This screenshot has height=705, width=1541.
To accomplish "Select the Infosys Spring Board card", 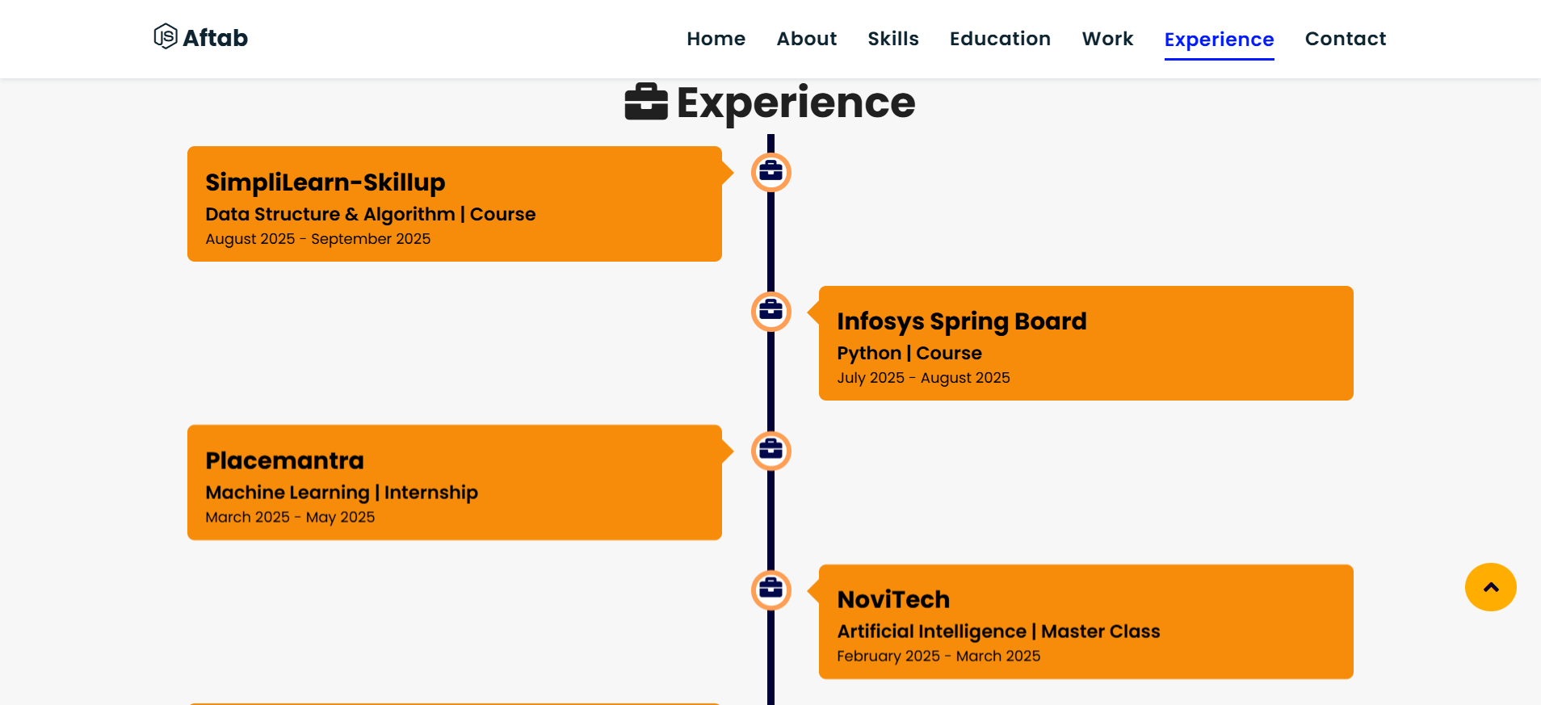I will (x=1085, y=343).
